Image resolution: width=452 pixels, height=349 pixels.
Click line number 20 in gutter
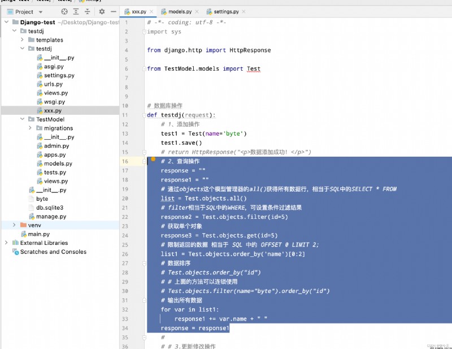pyautogui.click(x=125, y=199)
